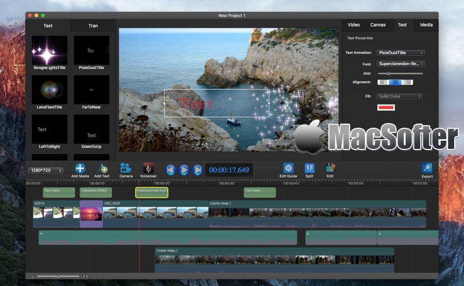Image resolution: width=464 pixels, height=286 pixels.
Task: Select the second audio track clip
Action: tap(341, 238)
